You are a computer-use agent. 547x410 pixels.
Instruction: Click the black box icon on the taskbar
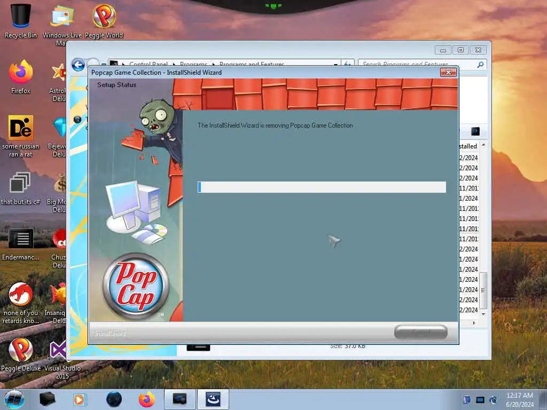47,399
